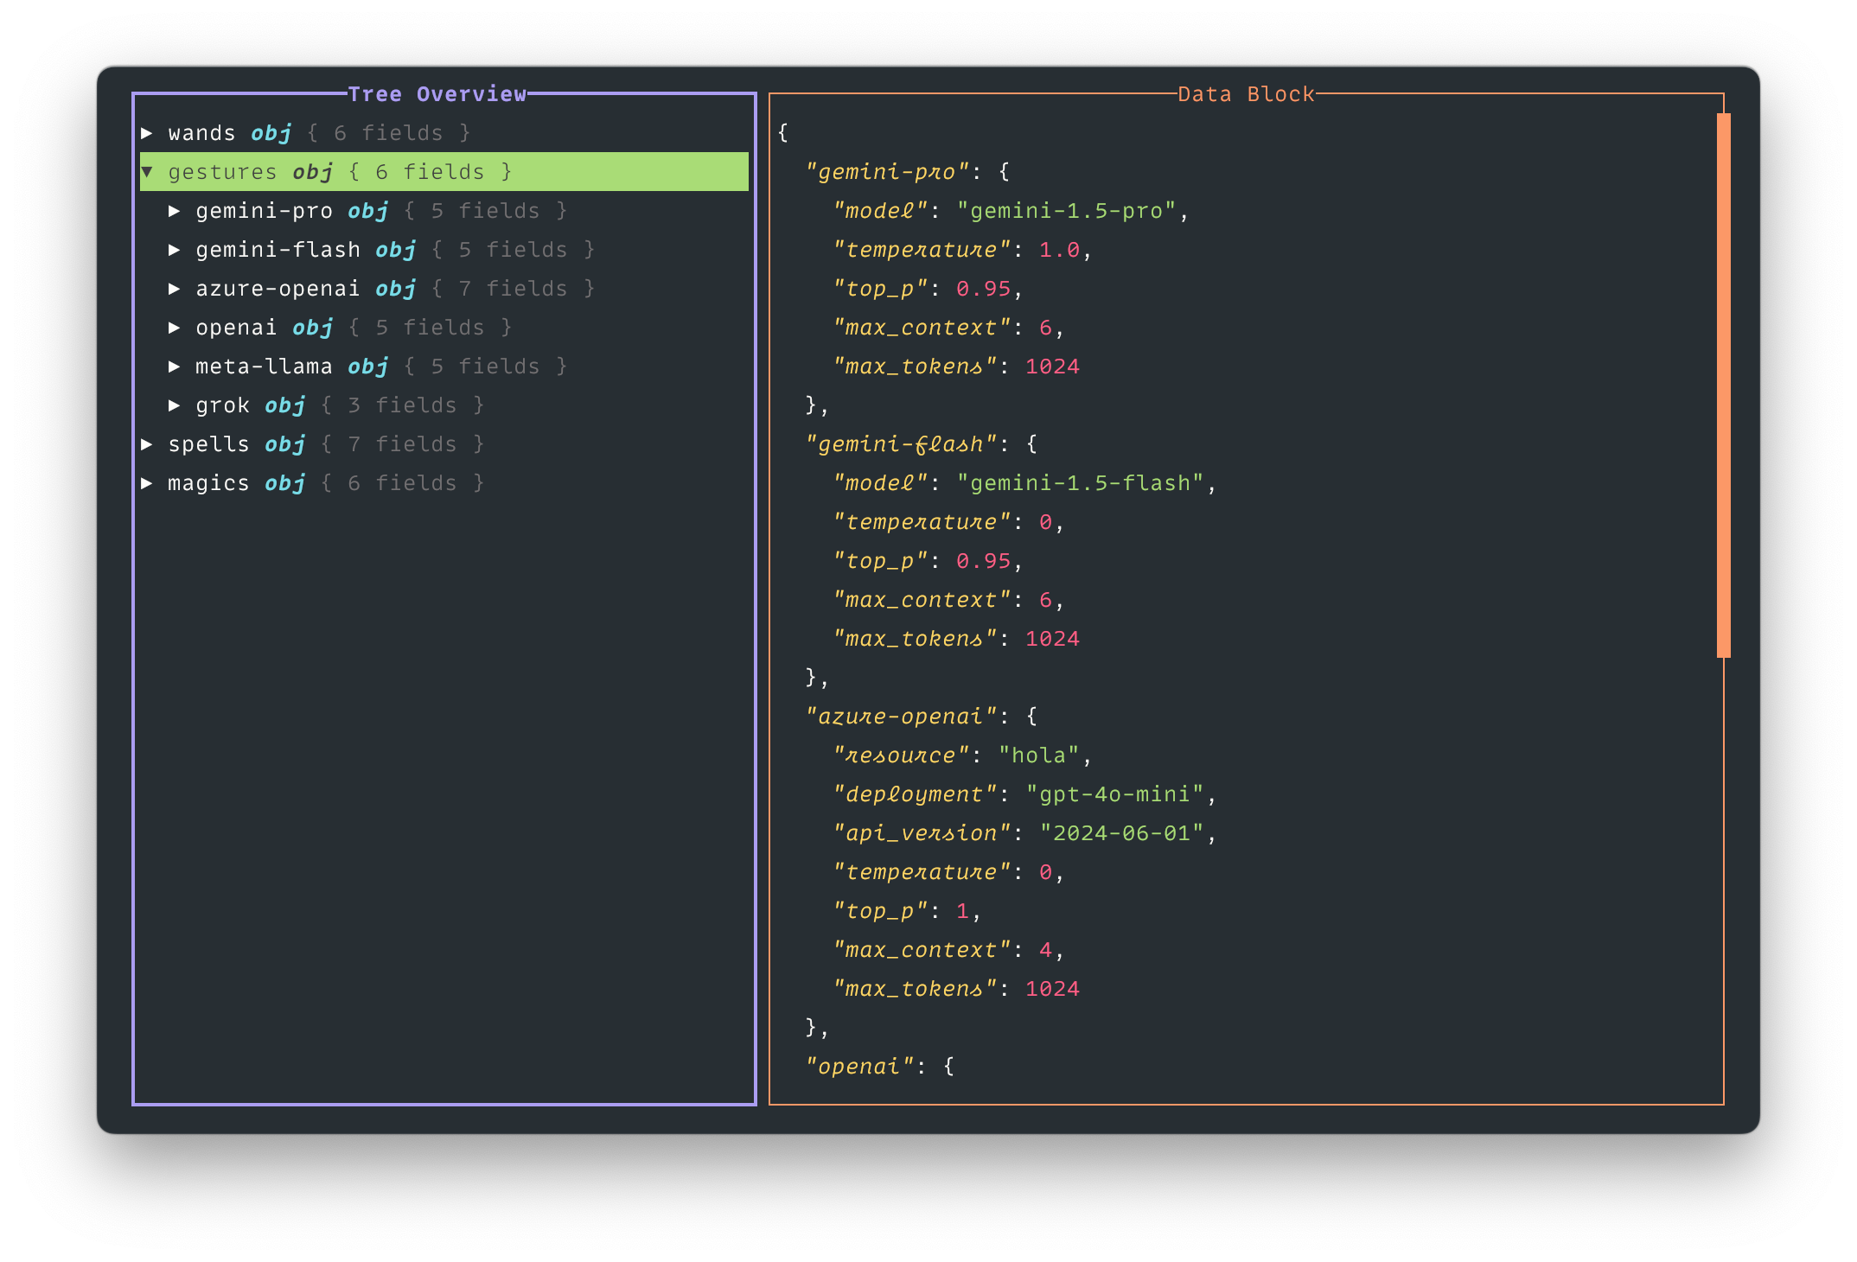Expand the gemini-pro node arrow
This screenshot has height=1262, width=1857.
point(175,211)
